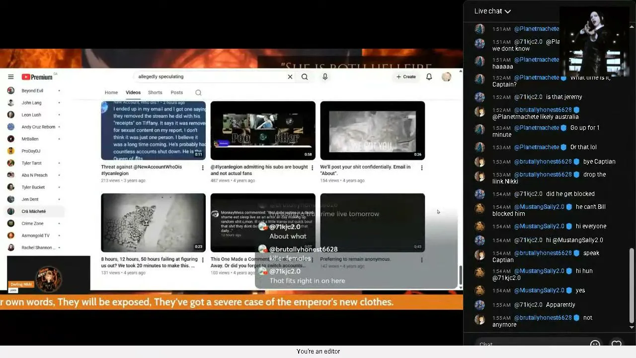The width and height of the screenshot is (636, 358).
Task: Click the live chat scrollbar down arrow
Action: pos(632,327)
